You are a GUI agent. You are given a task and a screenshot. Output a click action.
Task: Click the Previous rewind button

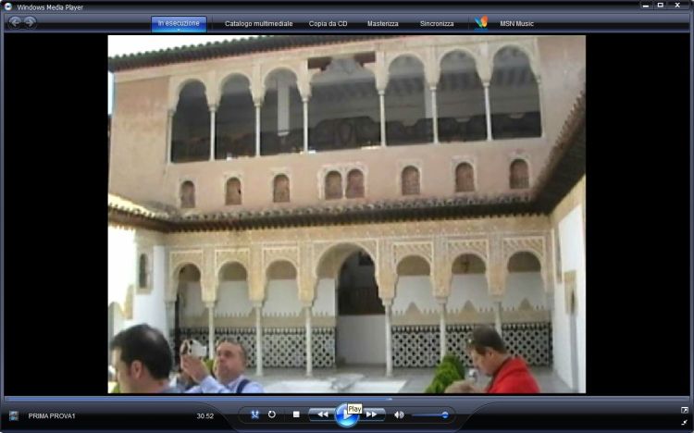pos(322,414)
